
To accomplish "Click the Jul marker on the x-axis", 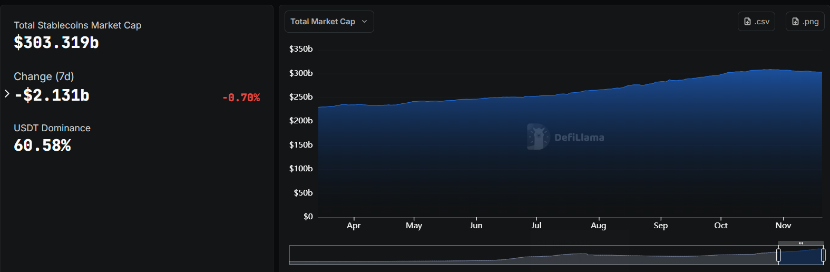I will [536, 226].
